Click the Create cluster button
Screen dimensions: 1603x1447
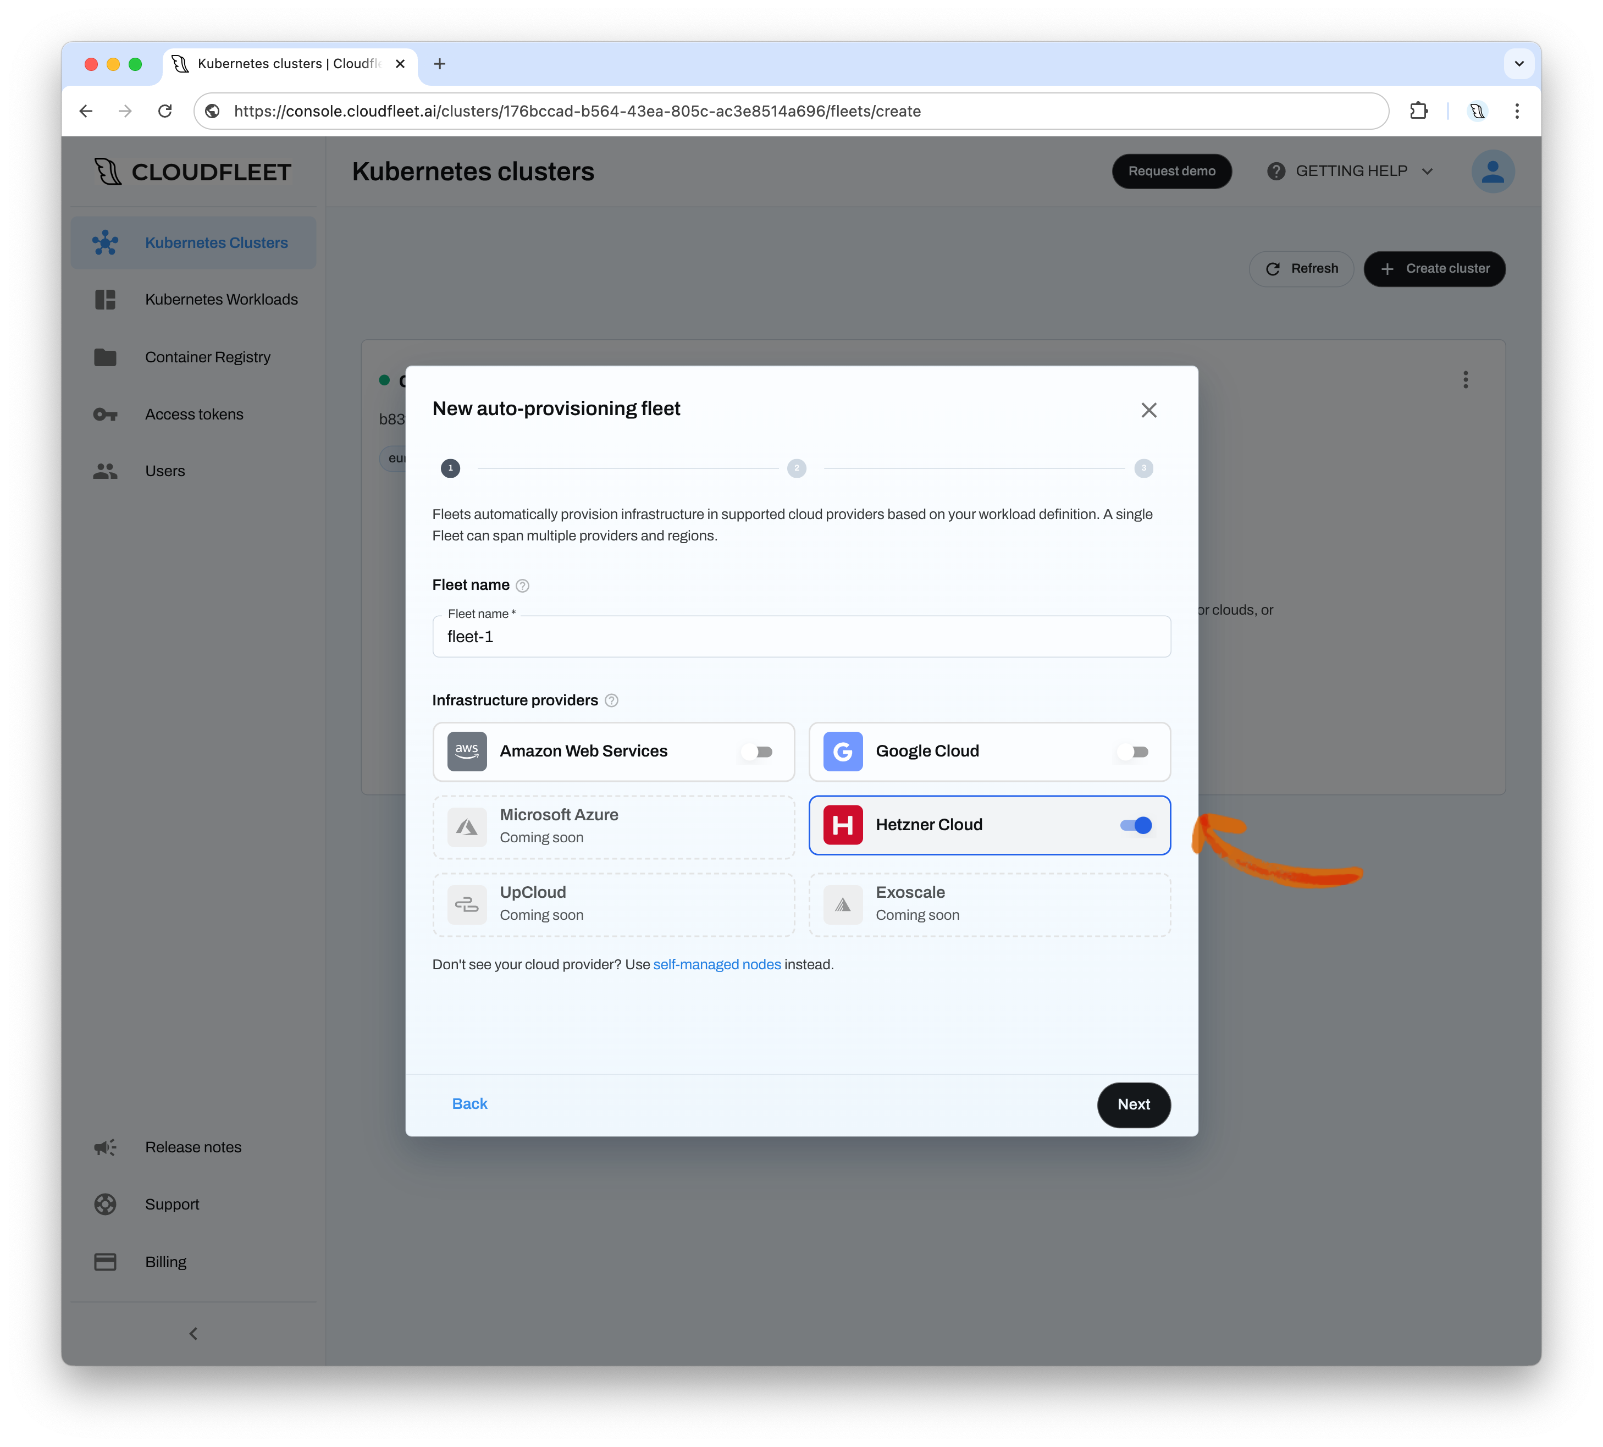point(1434,269)
